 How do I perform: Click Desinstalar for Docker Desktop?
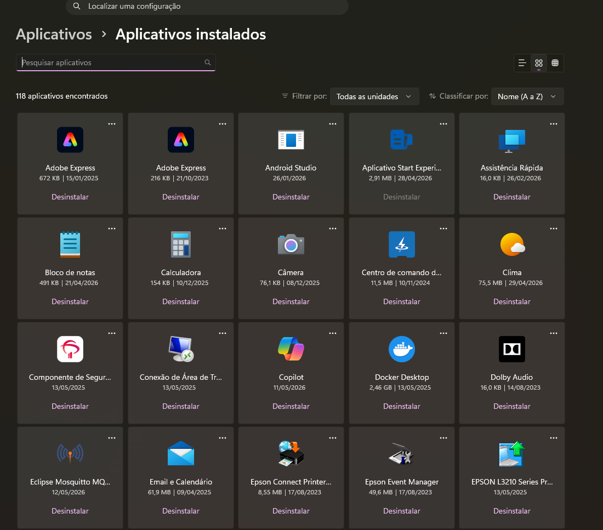pyautogui.click(x=401, y=406)
